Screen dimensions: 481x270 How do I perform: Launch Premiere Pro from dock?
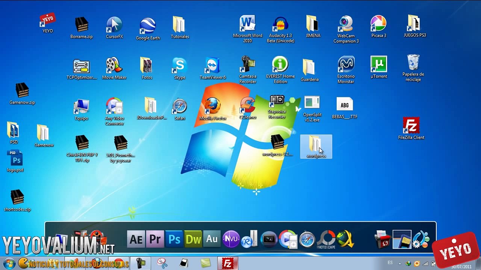155,239
